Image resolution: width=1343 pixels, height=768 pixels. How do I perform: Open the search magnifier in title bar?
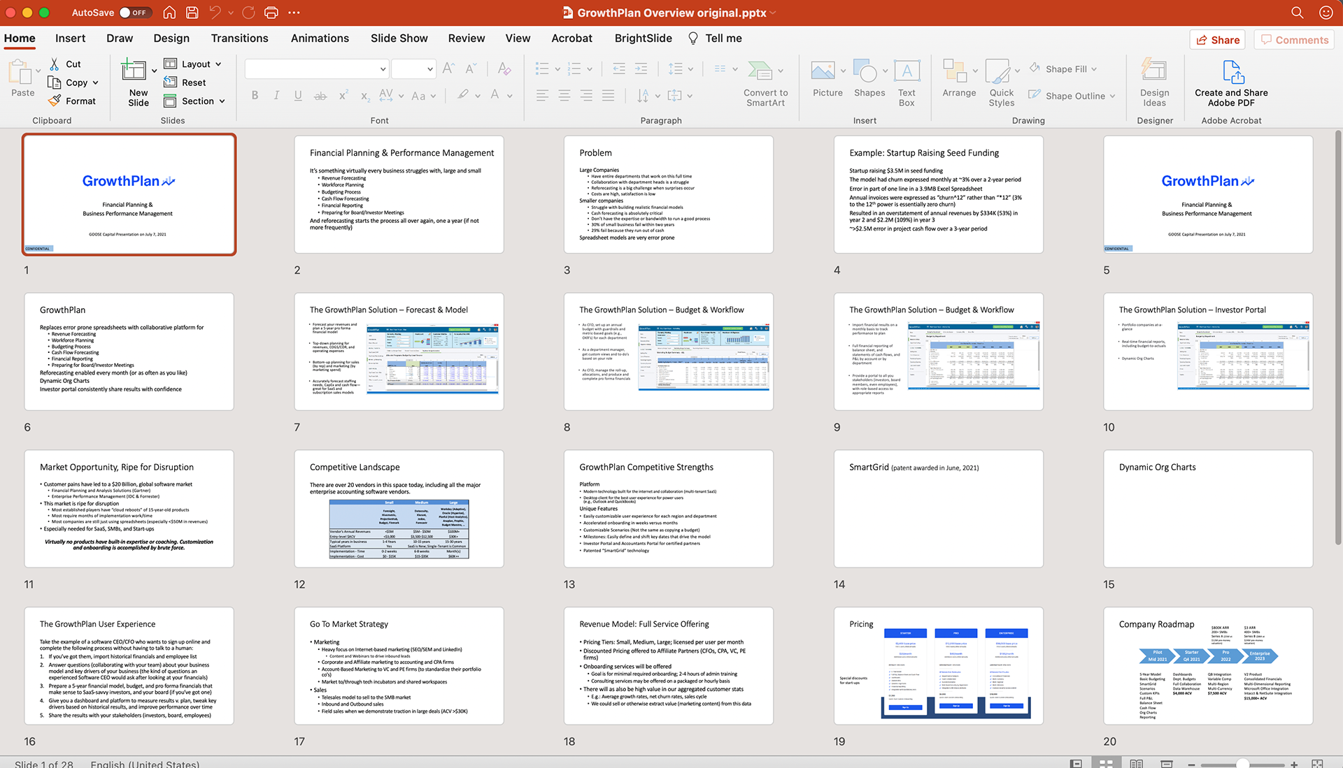1297,13
